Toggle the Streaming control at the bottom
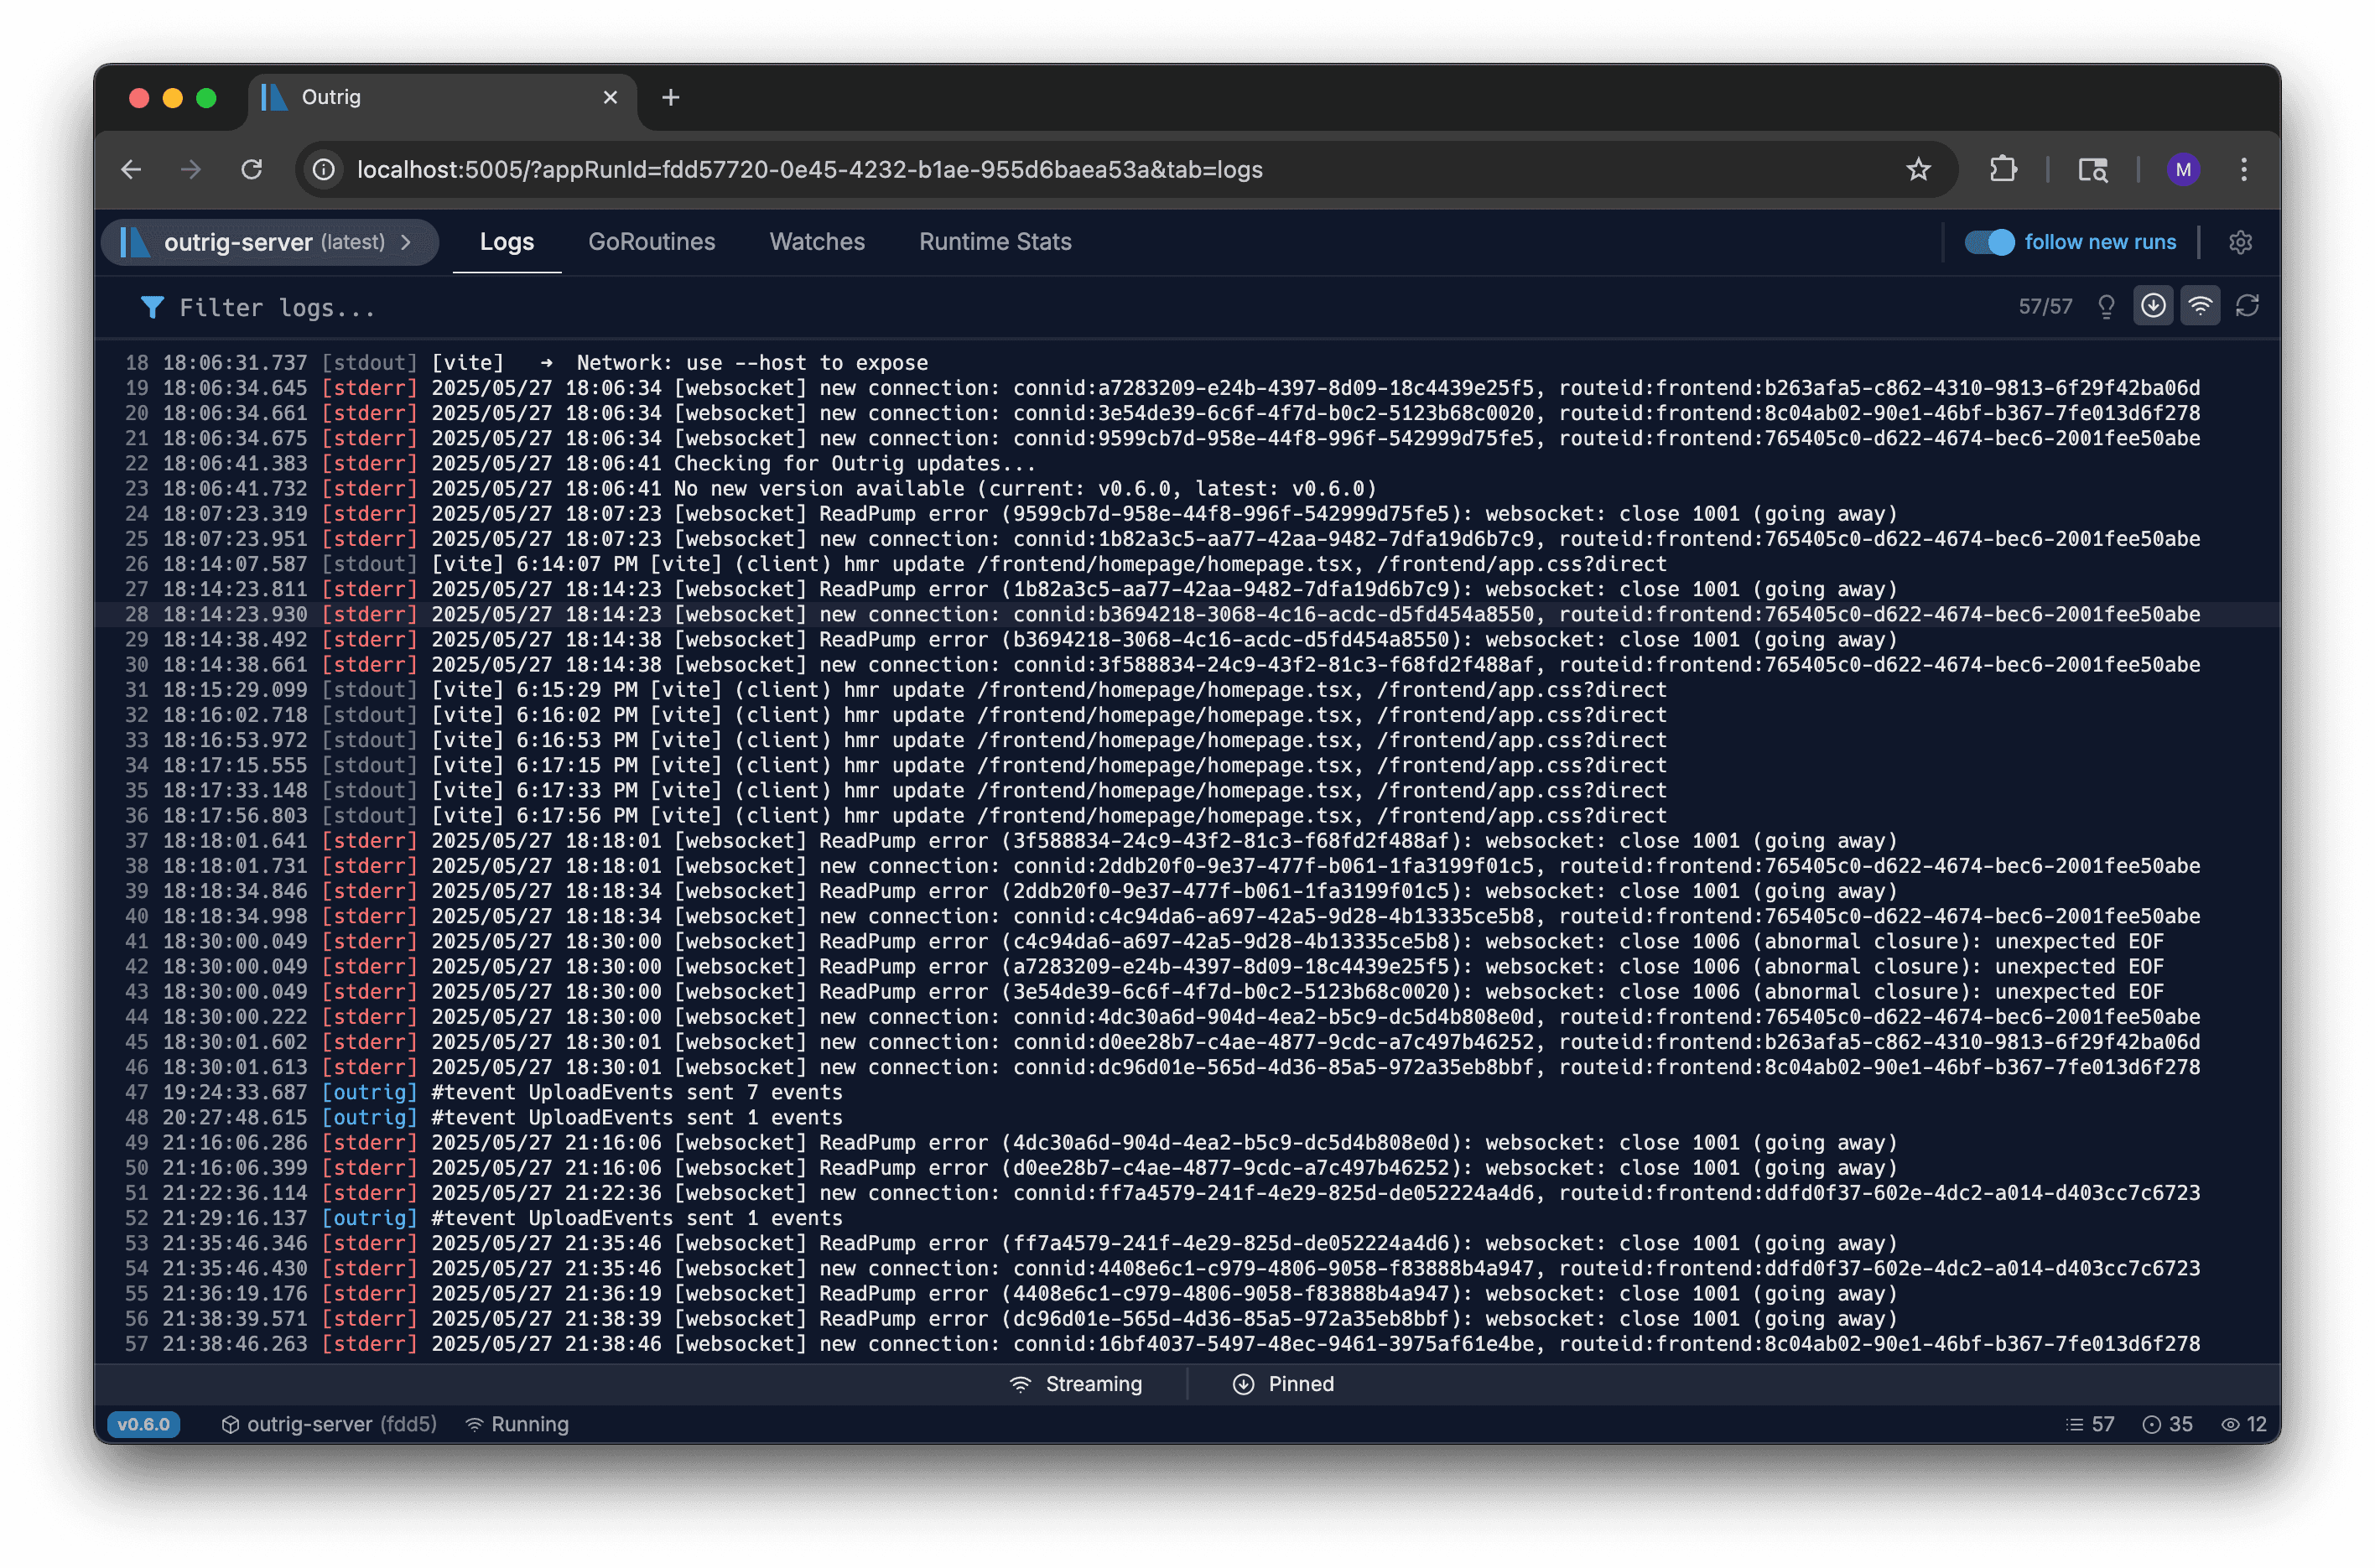The image size is (2375, 1568). pyautogui.click(x=1077, y=1384)
